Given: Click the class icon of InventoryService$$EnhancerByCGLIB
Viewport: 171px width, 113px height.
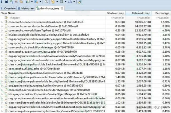Looking at the screenshot, I should pyautogui.click(x=6, y=111).
